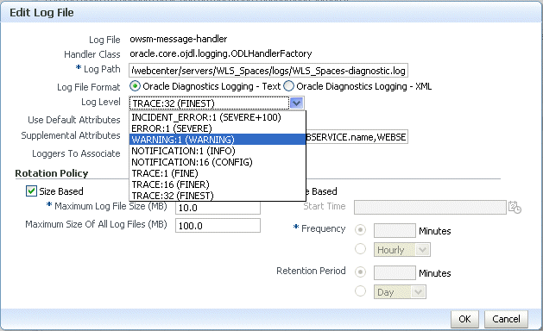The width and height of the screenshot is (543, 331).
Task: Choose NOTIFICATION:16 (CONFIG) log level
Action: point(218,162)
